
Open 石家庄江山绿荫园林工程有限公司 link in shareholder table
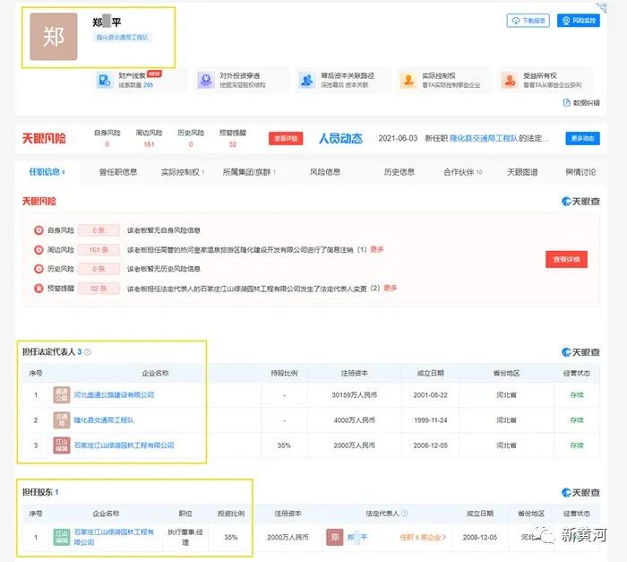click(x=114, y=537)
